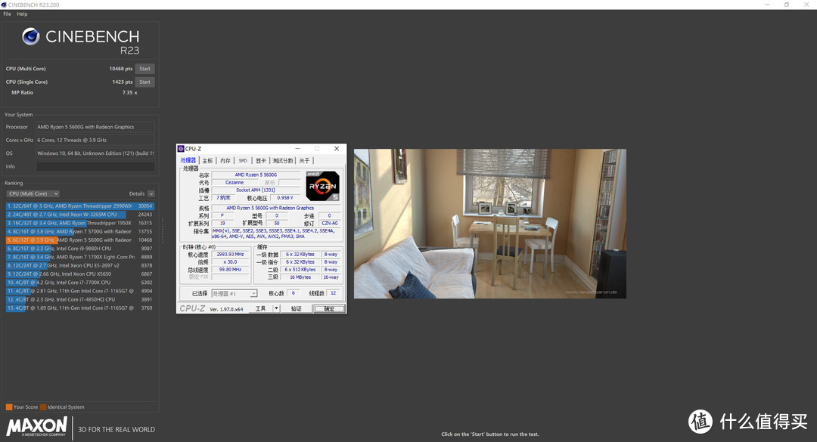The width and height of the screenshot is (817, 442).
Task: Click the 1423 pts single core score
Action: point(123,82)
